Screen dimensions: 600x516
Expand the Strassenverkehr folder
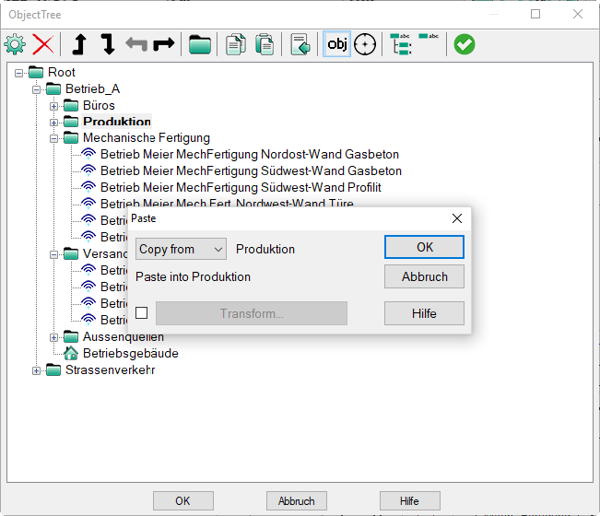pos(36,370)
